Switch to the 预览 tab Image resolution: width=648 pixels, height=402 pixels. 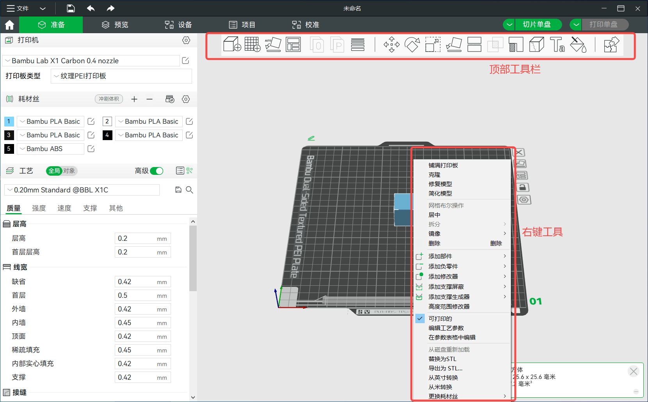[115, 25]
